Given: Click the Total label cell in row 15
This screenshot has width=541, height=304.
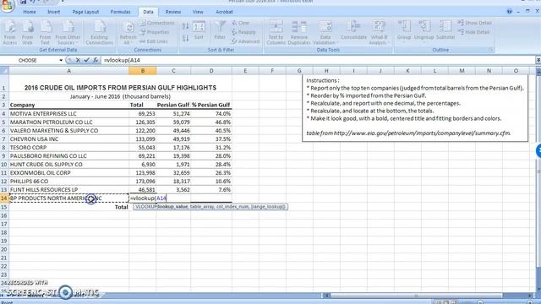Looking at the screenshot, I should tap(69, 207).
